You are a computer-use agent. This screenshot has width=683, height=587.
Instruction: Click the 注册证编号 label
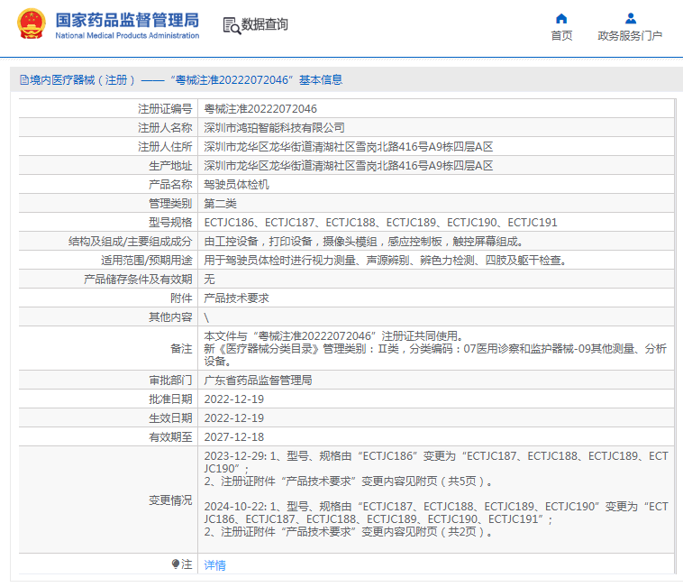tap(165, 109)
